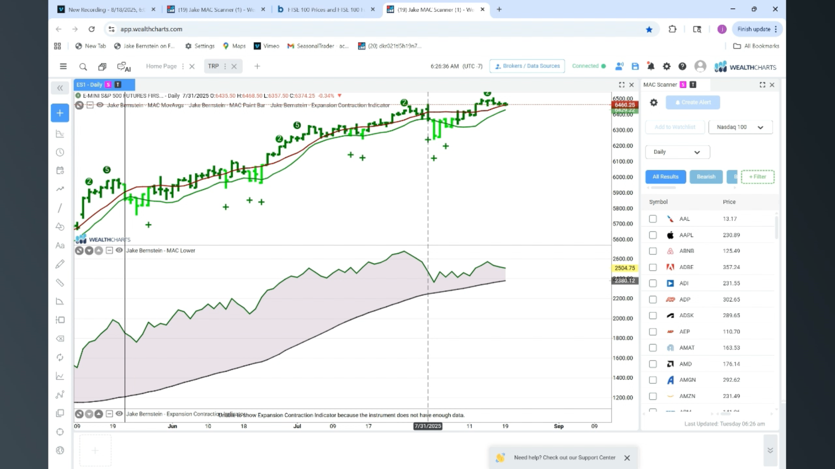The width and height of the screenshot is (835, 469).
Task: Check the AAL row checkbox
Action: pyautogui.click(x=653, y=219)
